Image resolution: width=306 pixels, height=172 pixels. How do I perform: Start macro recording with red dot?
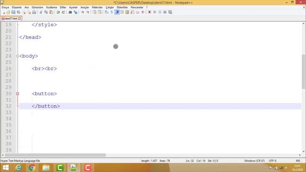click(x=150, y=12)
